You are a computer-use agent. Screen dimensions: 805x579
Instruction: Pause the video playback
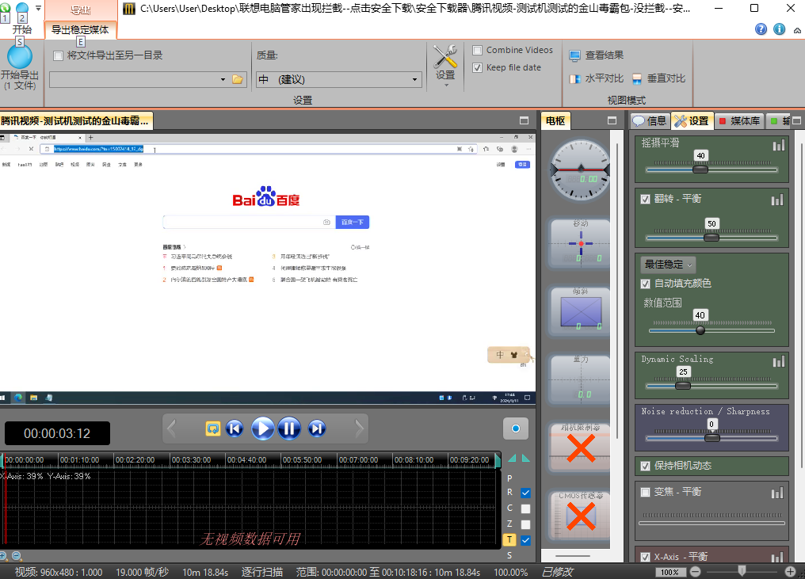pos(289,429)
